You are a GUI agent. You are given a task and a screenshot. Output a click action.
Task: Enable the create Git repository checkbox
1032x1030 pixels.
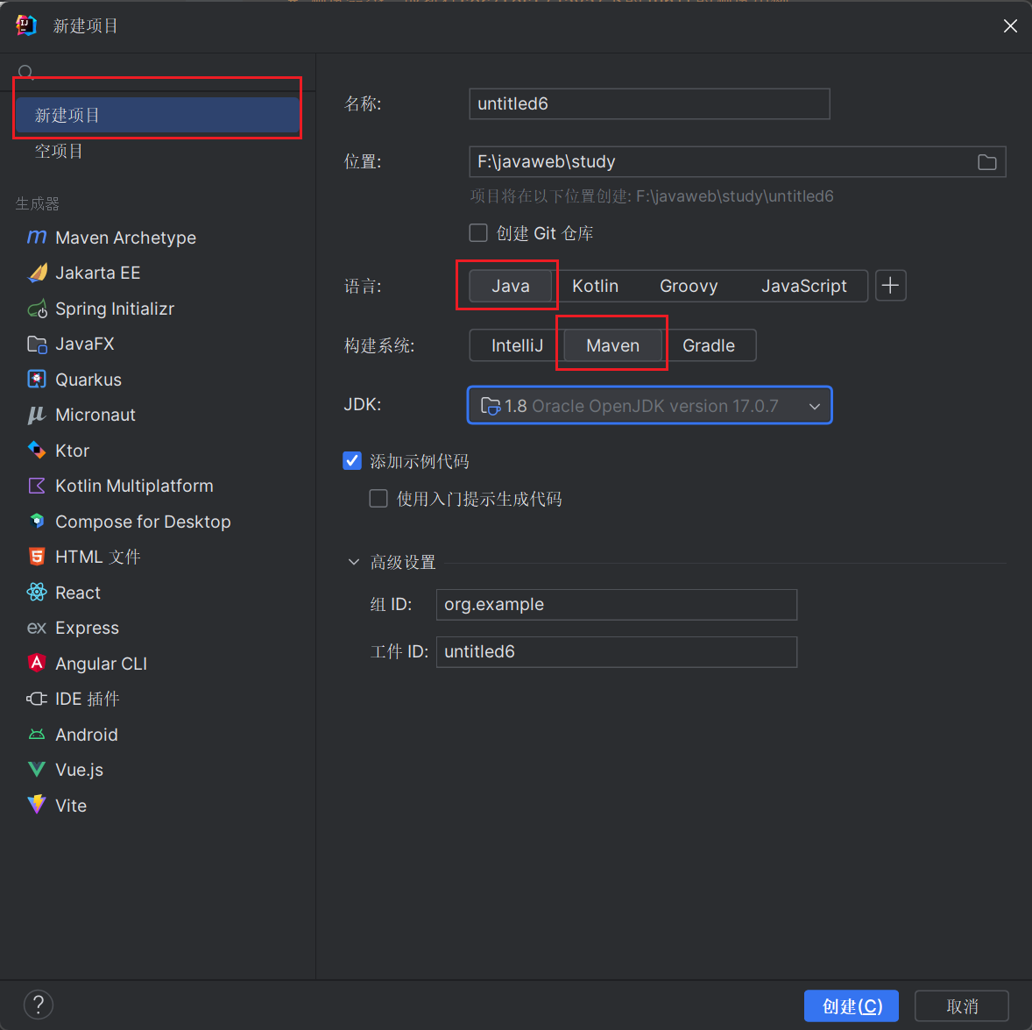coord(478,233)
